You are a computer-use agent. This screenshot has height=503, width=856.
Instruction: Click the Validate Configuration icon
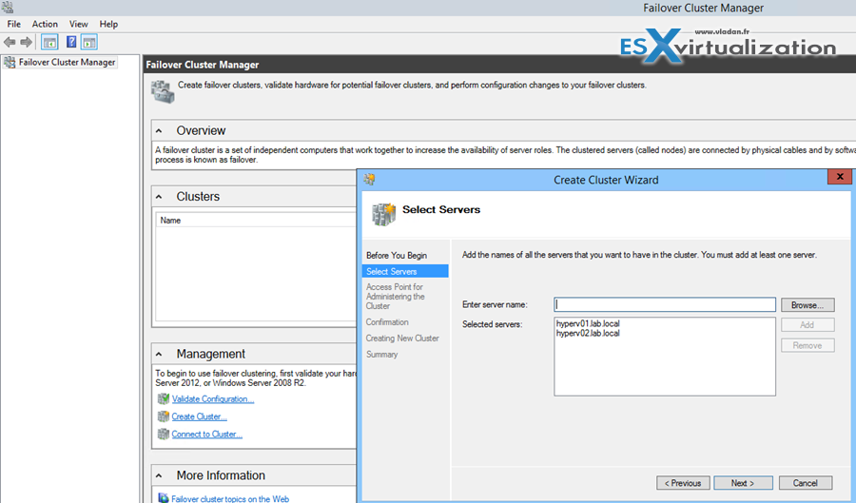[x=164, y=398]
